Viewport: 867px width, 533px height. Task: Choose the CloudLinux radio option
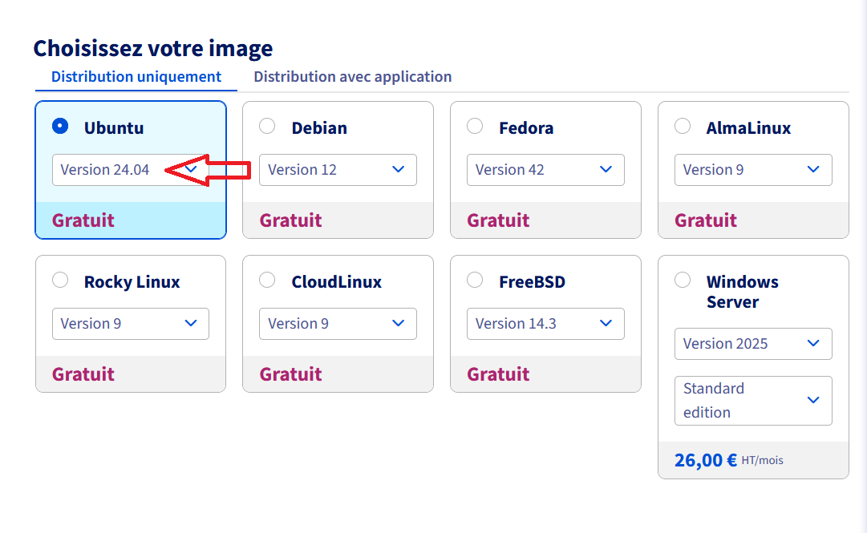click(x=268, y=281)
